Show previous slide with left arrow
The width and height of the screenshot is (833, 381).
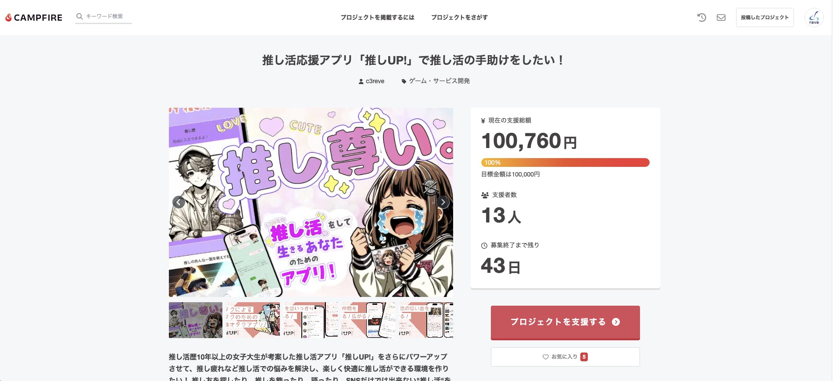[x=179, y=202]
